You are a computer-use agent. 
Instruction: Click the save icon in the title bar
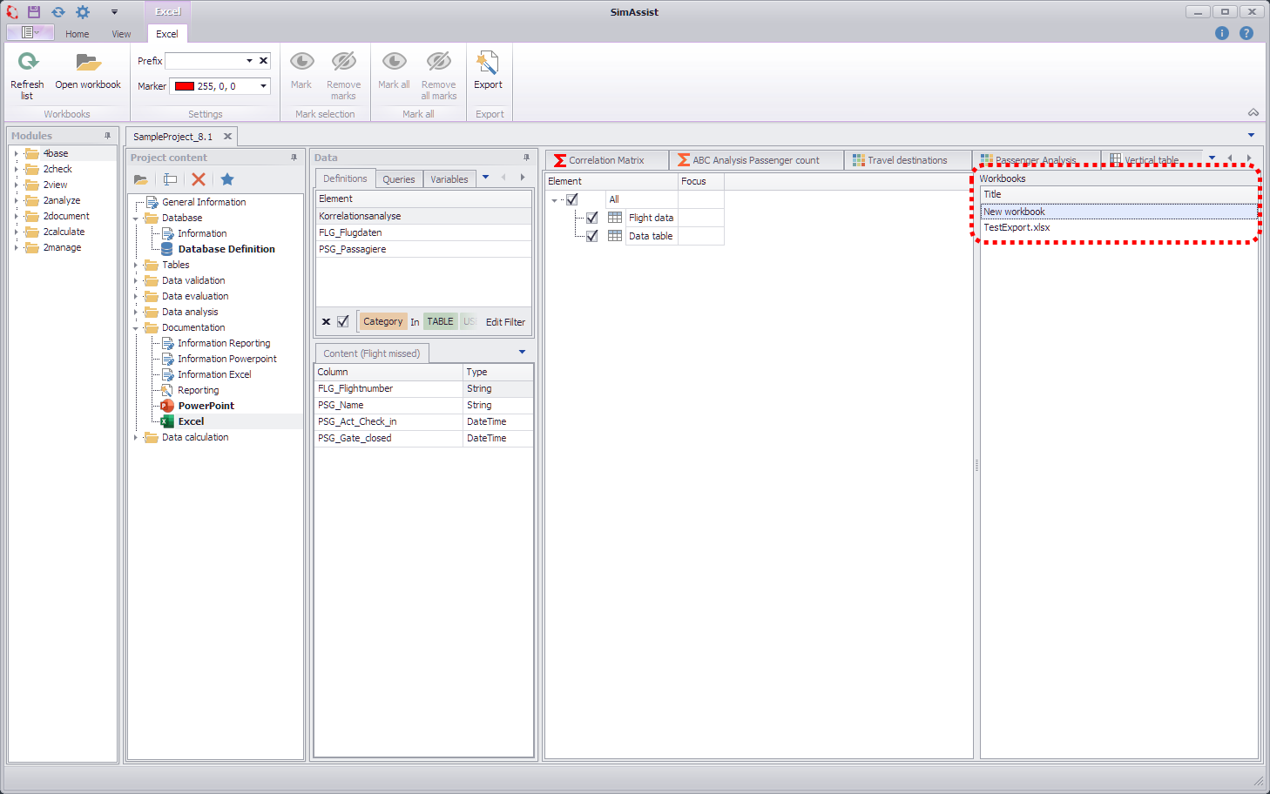point(32,11)
